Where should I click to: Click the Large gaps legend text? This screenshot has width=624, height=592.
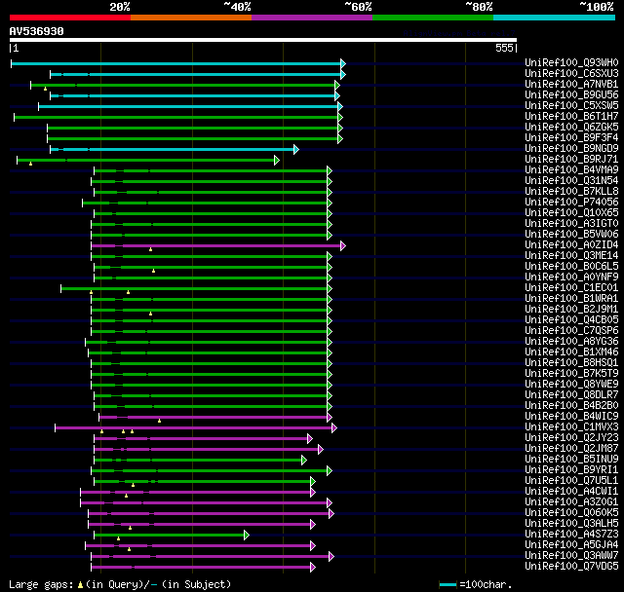120,584
